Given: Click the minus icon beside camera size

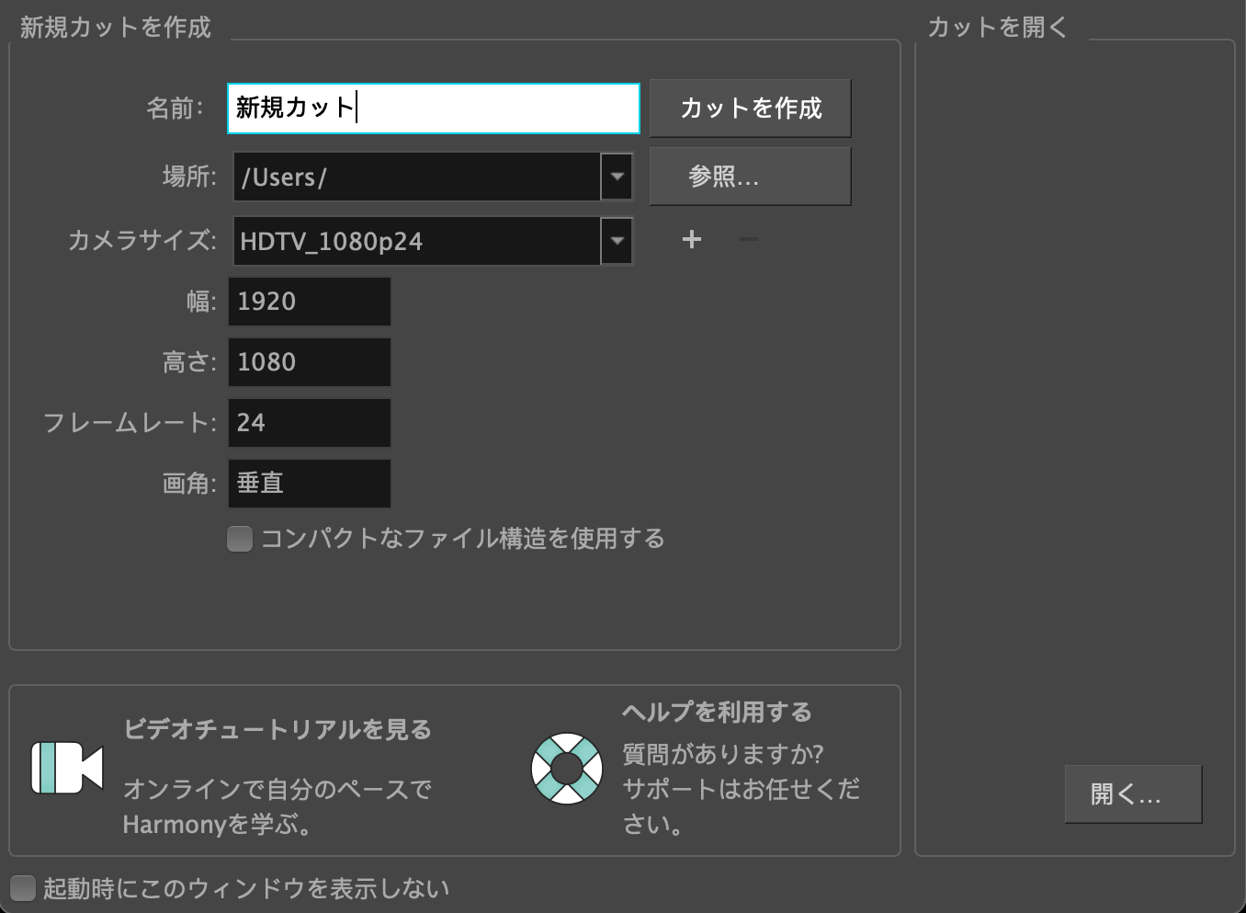Looking at the screenshot, I should (x=749, y=240).
